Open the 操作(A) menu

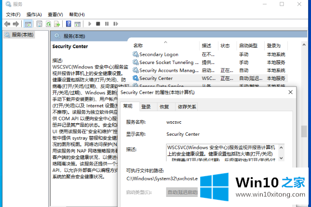click(x=34, y=14)
